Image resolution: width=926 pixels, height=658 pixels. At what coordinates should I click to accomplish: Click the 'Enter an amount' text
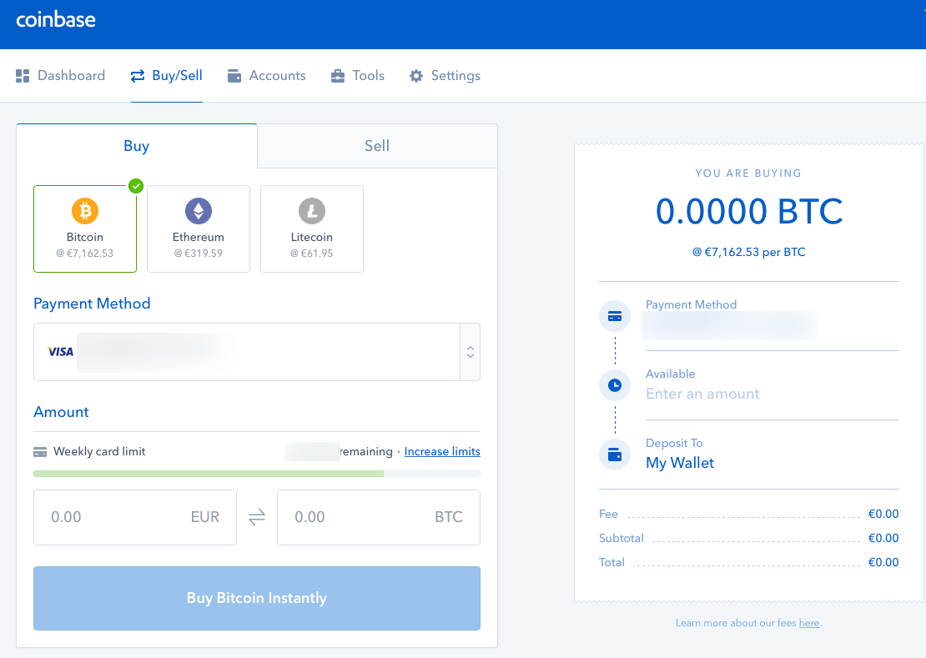click(x=702, y=394)
